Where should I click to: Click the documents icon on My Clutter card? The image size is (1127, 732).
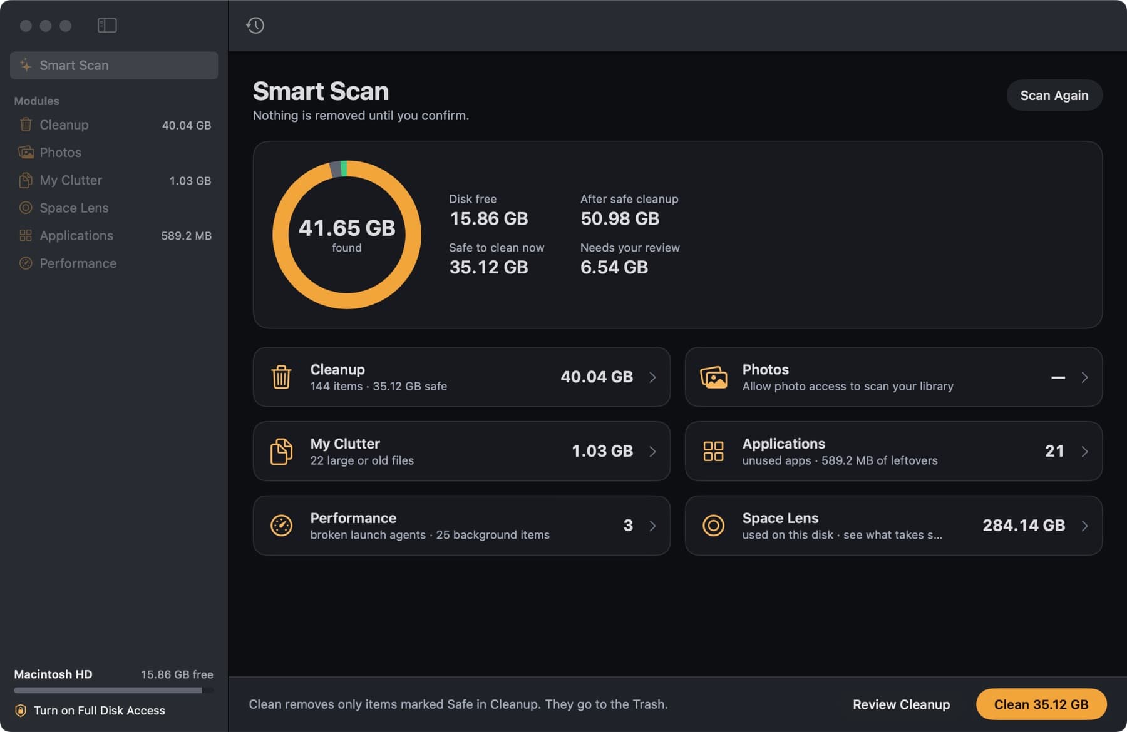281,451
